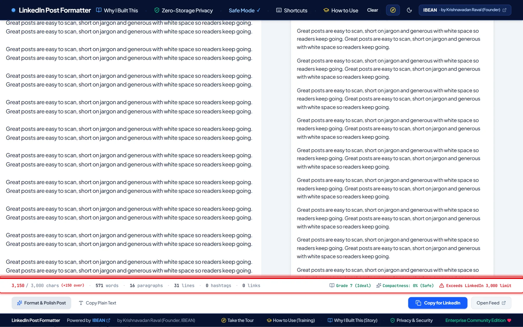523x327 pixels.
Task: Click Format & Polish Post button
Action: (x=41, y=303)
